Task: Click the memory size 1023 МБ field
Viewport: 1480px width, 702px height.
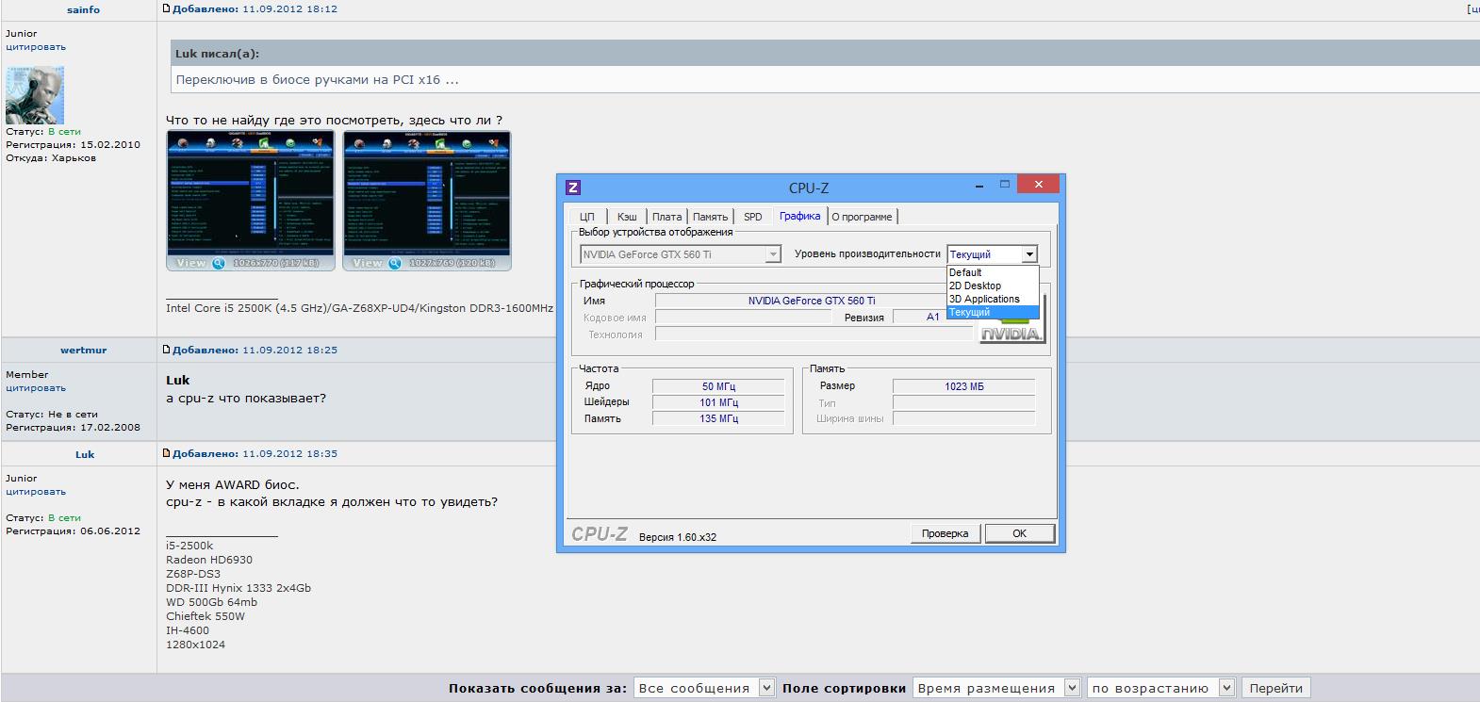Action: (963, 386)
